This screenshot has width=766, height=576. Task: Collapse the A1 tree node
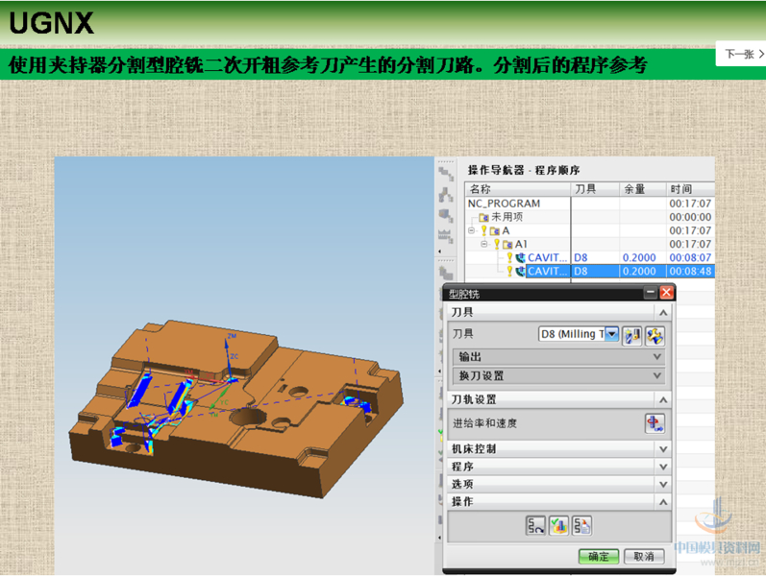[x=484, y=245]
